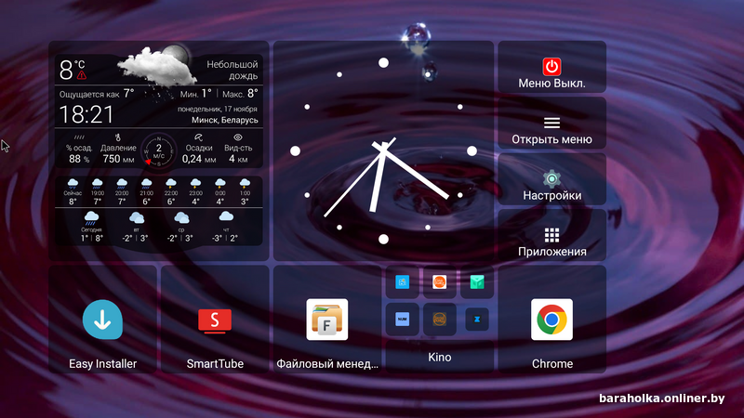This screenshot has width=744, height=418.
Task: Click the Открыть меню hamburger tile
Action: pyautogui.click(x=551, y=124)
